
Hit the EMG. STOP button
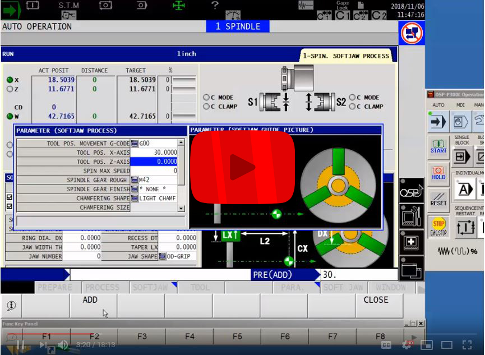pyautogui.click(x=438, y=226)
